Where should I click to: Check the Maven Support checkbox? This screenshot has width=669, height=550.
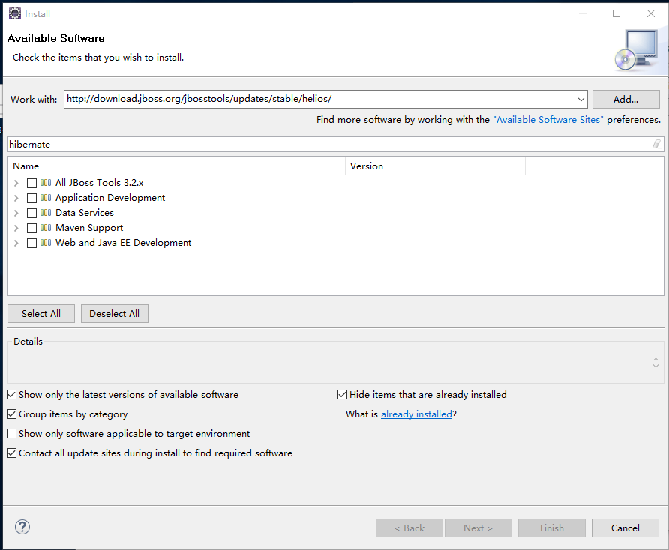[31, 228]
